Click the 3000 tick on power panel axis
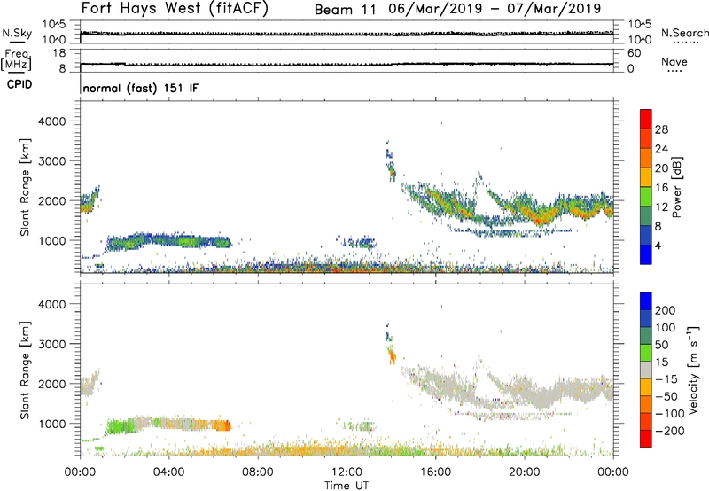Image resolution: width=709 pixels, height=491 pixels. tap(52, 161)
